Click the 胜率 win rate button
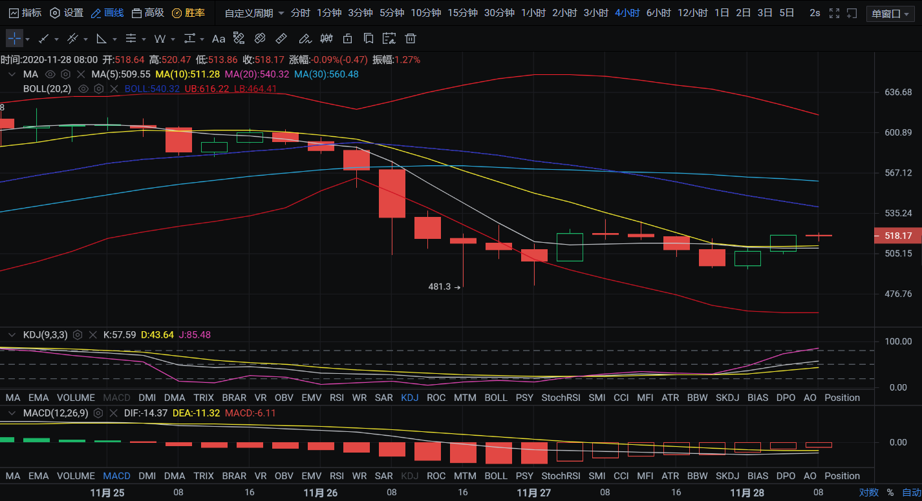Image resolution: width=922 pixels, height=501 pixels. (x=188, y=14)
